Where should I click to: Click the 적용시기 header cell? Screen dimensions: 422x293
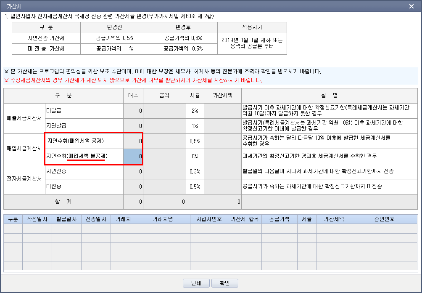coord(252,27)
